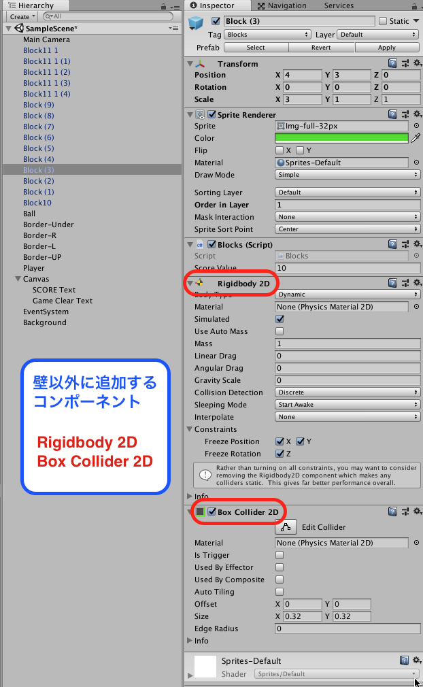Viewport: 423px width, 687px height.
Task: Switch to the Services tab
Action: (x=338, y=5)
